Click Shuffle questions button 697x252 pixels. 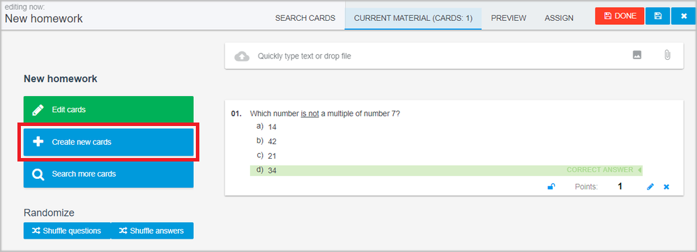67,230
